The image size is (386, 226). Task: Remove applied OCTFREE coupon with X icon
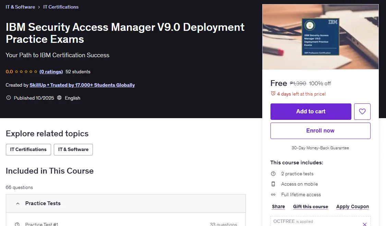pyautogui.click(x=365, y=224)
